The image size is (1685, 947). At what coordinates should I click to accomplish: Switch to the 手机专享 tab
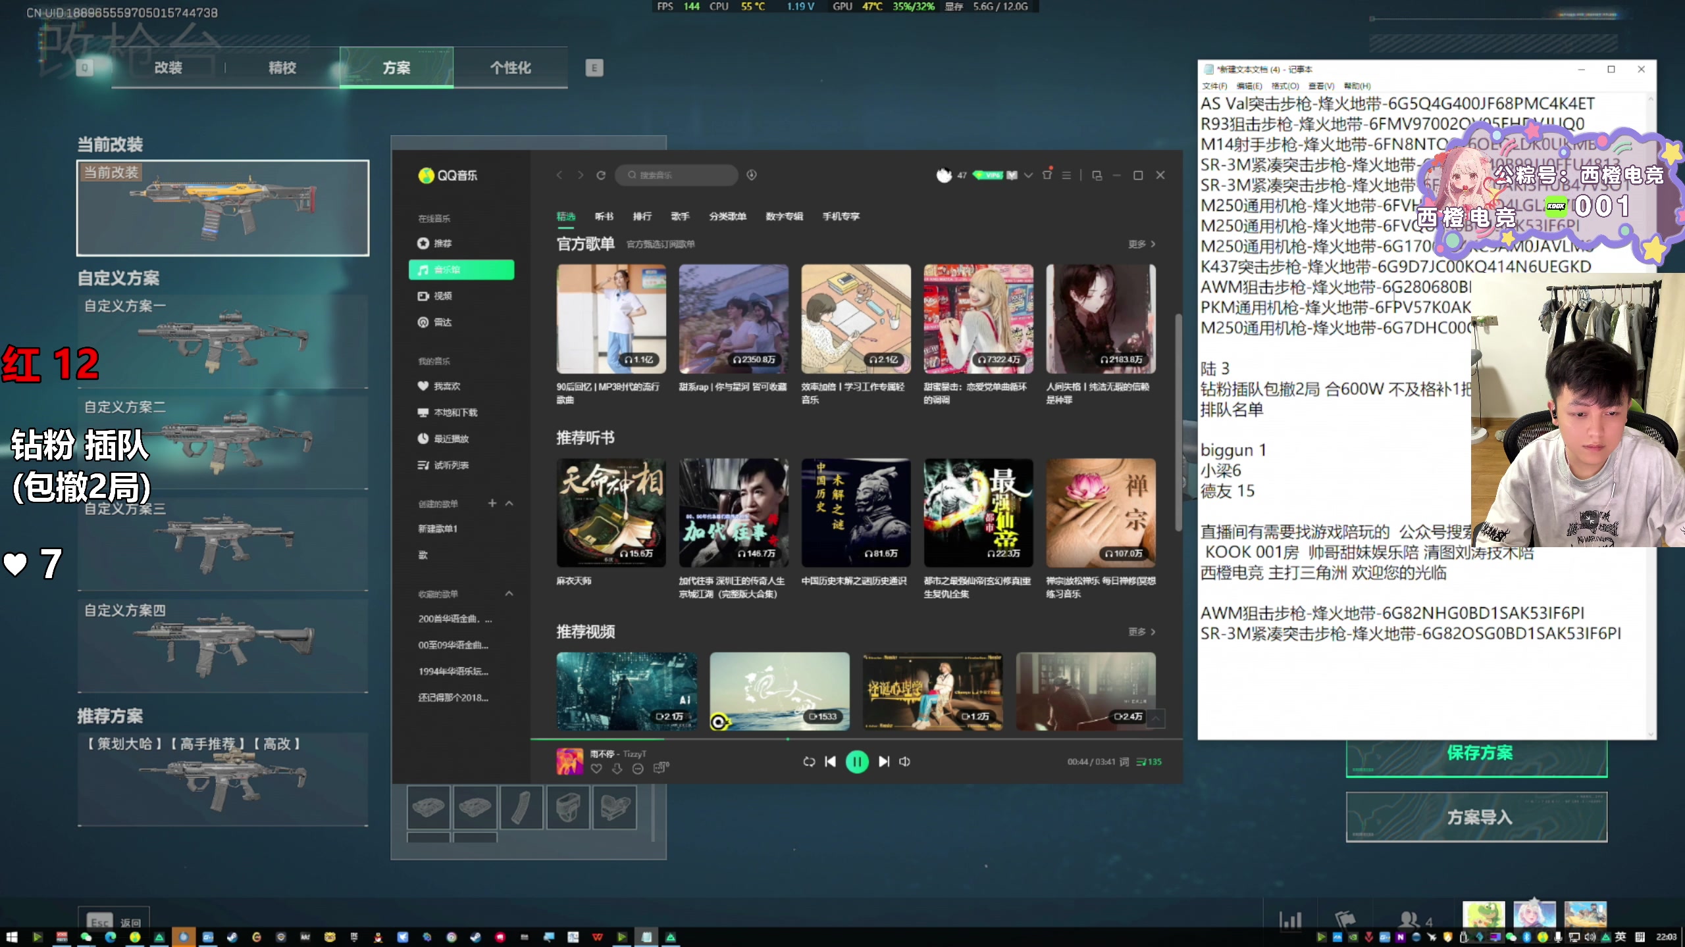841,216
